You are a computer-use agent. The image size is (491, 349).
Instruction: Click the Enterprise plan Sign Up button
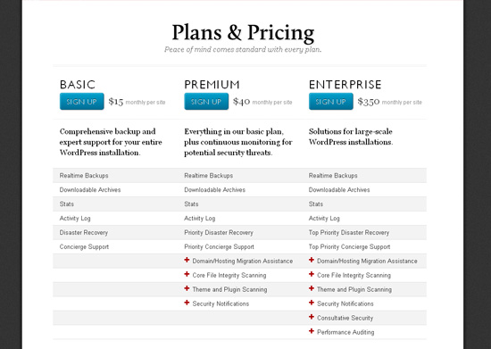pyautogui.click(x=331, y=102)
